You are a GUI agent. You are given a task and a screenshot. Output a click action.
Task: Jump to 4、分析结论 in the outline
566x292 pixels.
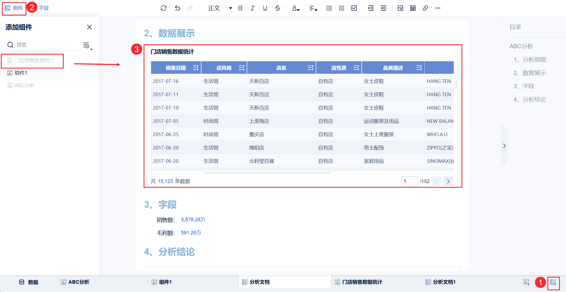(530, 100)
